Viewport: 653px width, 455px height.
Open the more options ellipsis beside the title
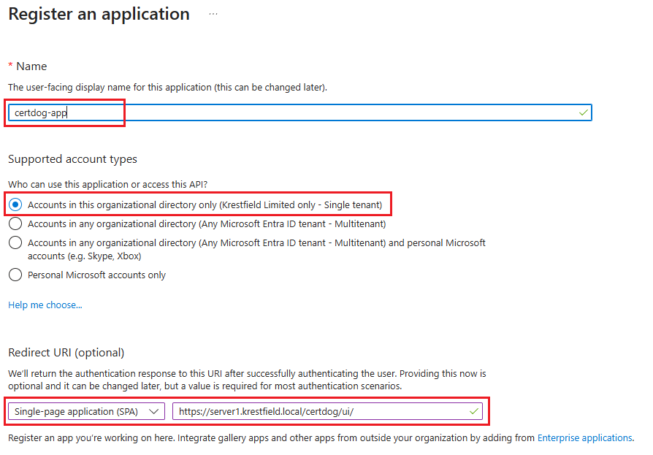tap(213, 14)
